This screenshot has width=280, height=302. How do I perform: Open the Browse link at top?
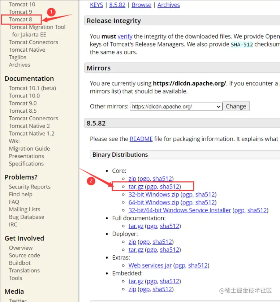(142, 5)
